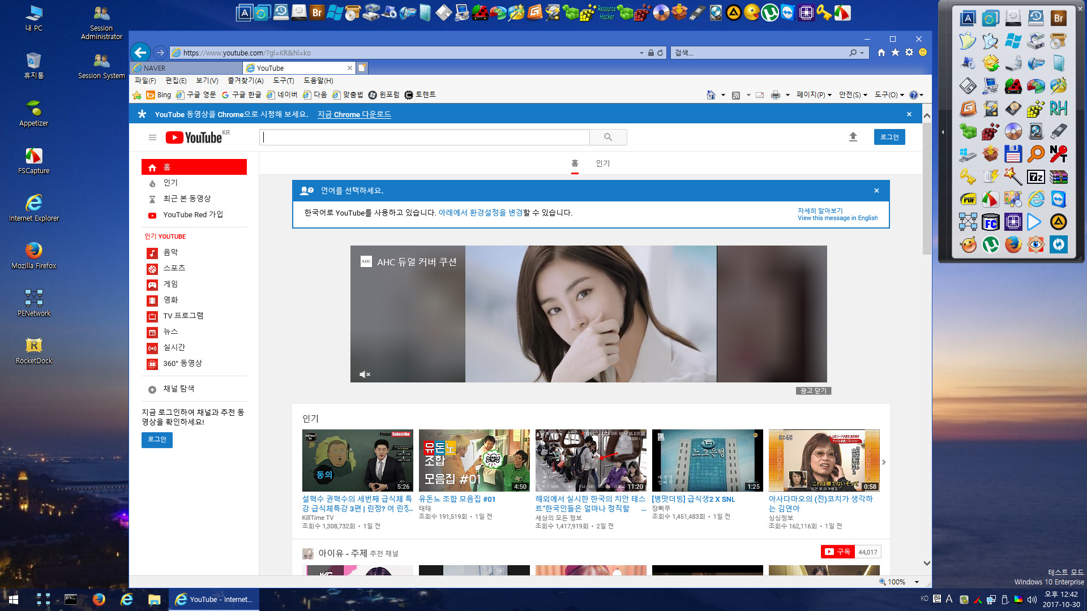Open Firefox from the taskbar
The height and width of the screenshot is (611, 1087).
click(x=99, y=599)
